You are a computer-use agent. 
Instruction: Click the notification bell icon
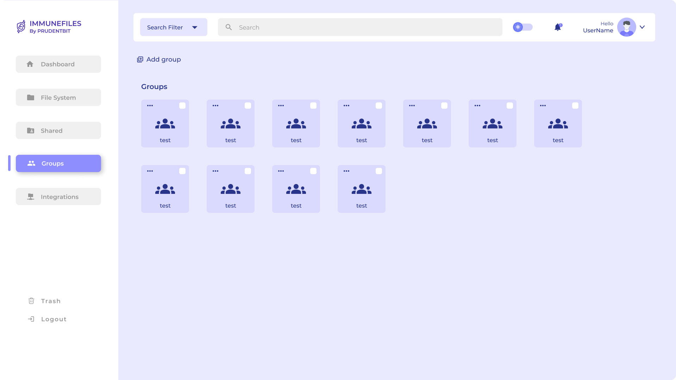[557, 27]
